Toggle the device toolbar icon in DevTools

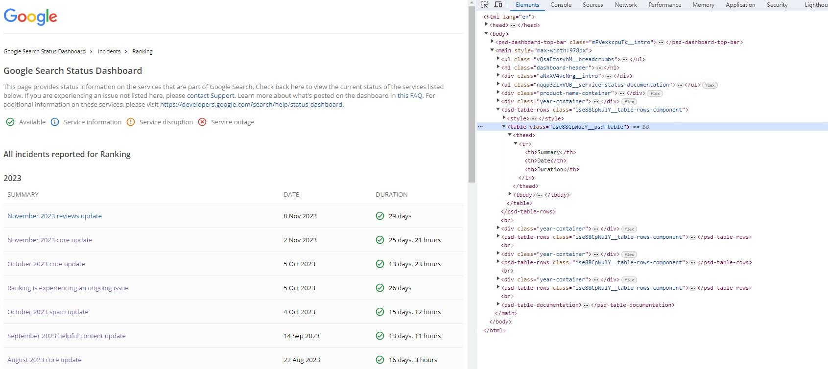pyautogui.click(x=498, y=5)
